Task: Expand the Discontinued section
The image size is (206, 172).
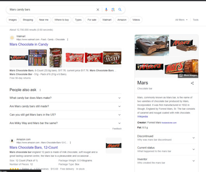Action: coord(166,138)
